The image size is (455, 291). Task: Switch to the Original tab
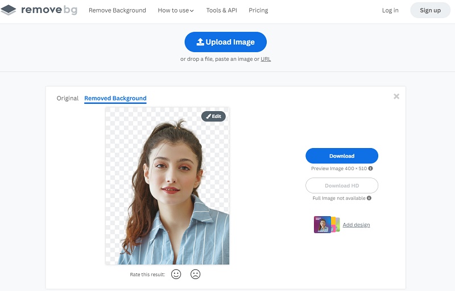pos(67,98)
